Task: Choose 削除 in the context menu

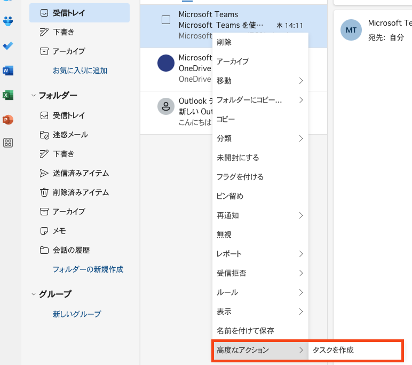Action: point(260,42)
